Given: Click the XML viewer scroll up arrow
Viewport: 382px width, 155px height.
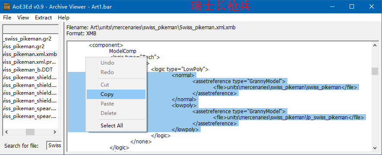Looking at the screenshot, I should [x=375, y=45].
